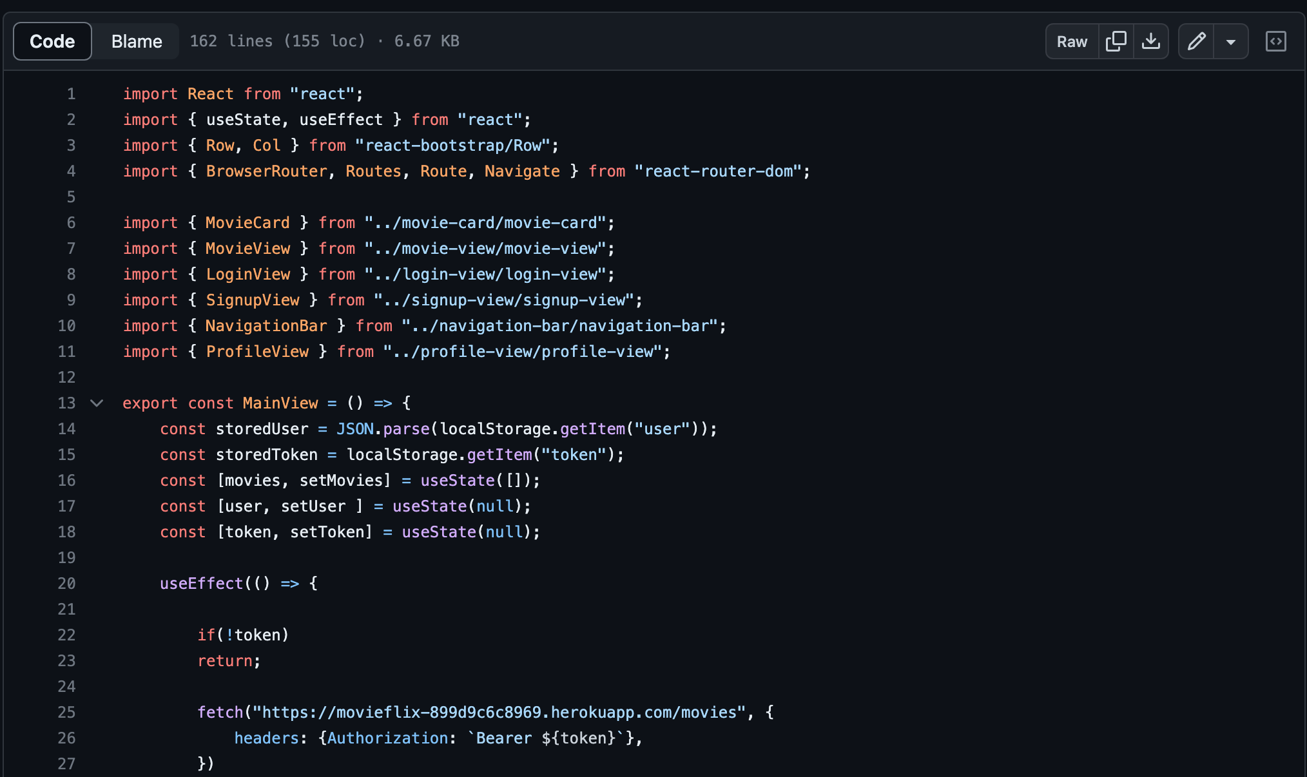Open more edit options dropdown arrow
Screen dimensions: 1307x777
[x=1230, y=41]
